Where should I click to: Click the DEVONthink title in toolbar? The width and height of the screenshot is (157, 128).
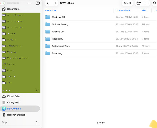[x=67, y=3]
